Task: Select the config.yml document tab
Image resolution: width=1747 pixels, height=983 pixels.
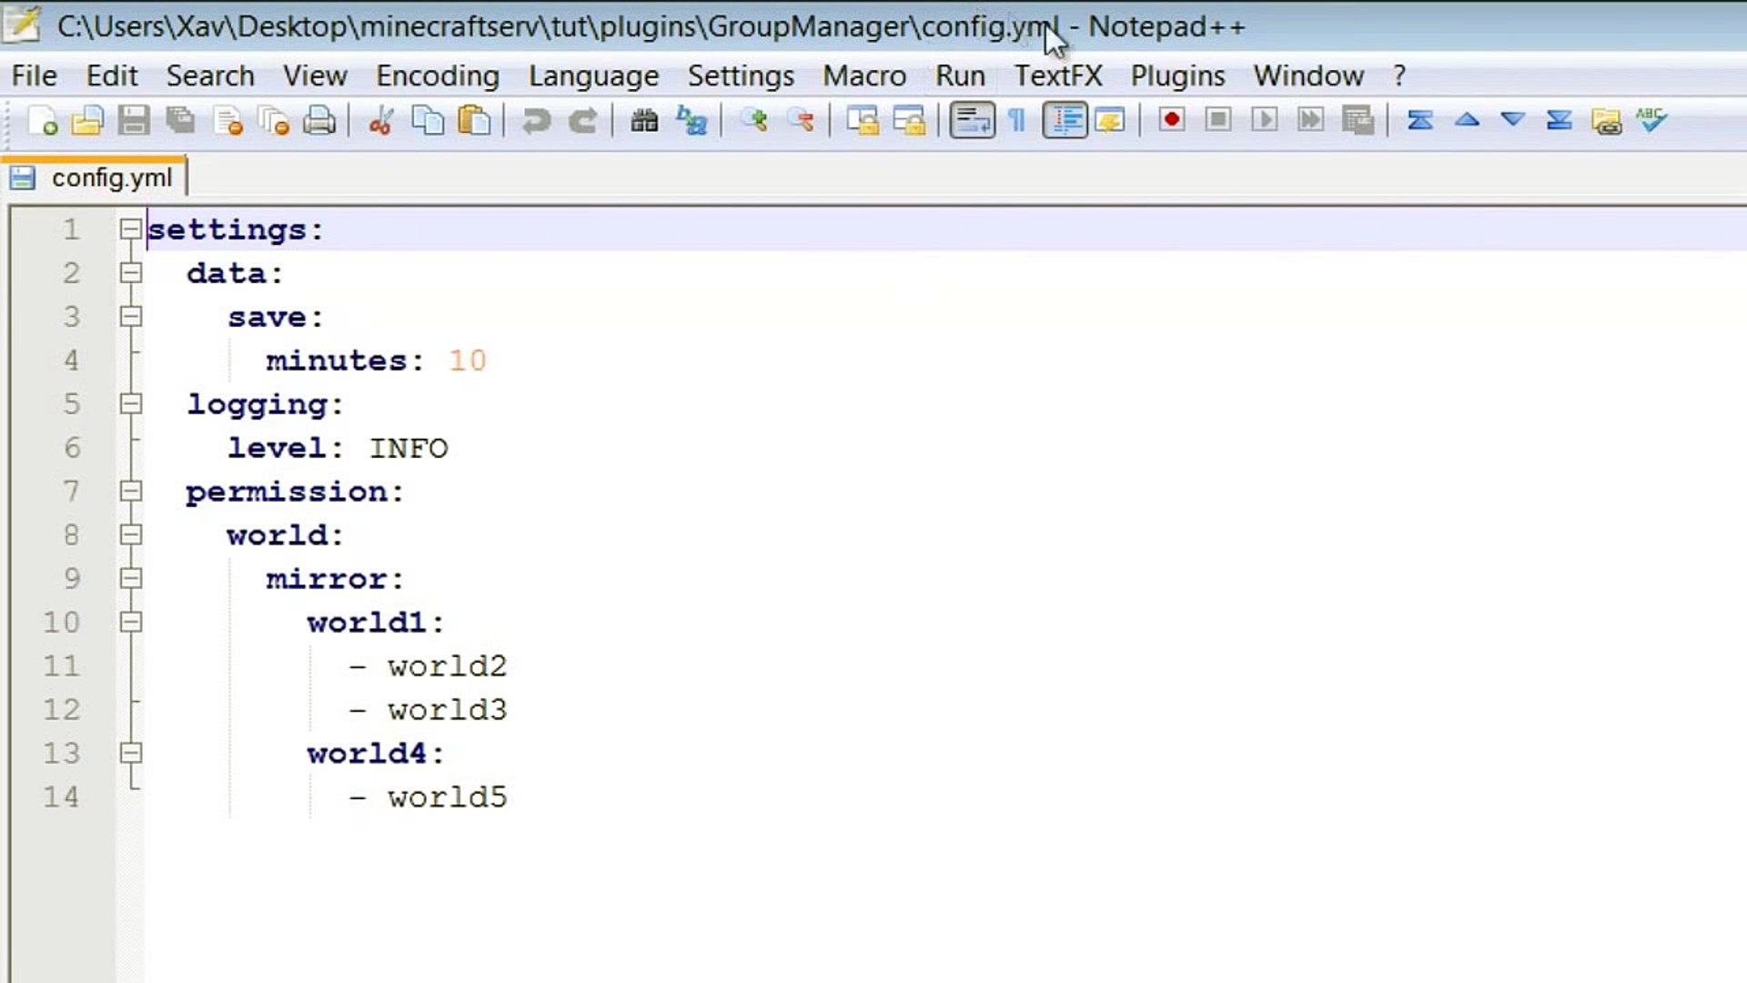Action: coord(111,177)
